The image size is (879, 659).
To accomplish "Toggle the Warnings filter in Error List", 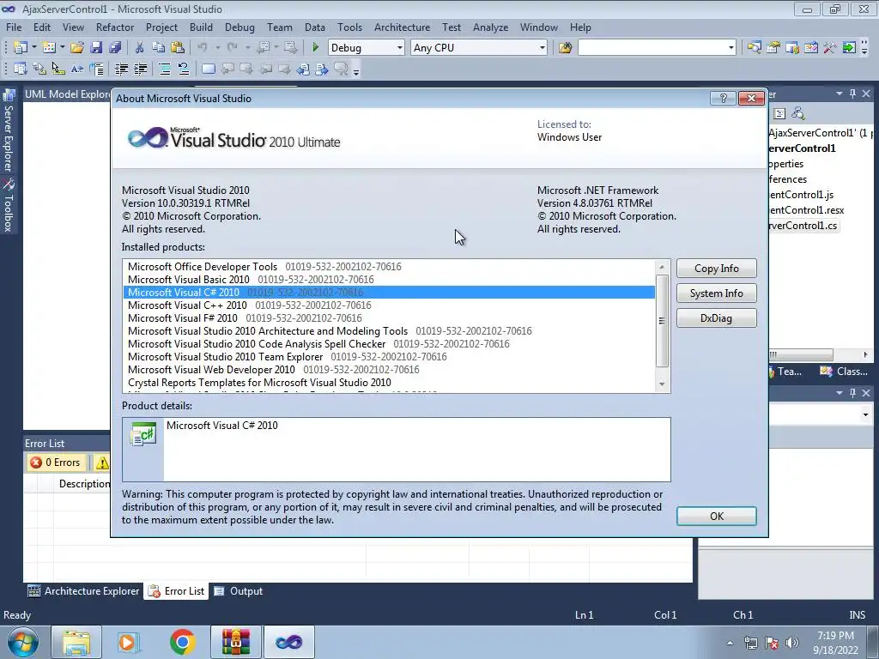I will click(102, 463).
